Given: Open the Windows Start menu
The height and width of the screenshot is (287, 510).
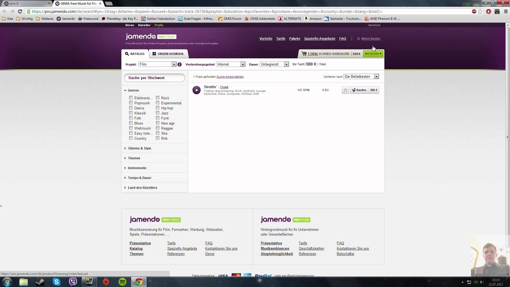Looking at the screenshot, I should tap(7, 282).
